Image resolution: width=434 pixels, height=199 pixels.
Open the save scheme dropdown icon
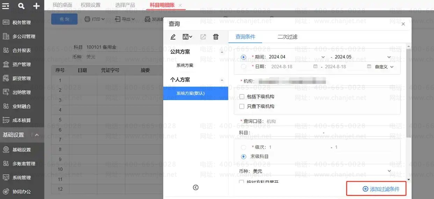point(187,37)
